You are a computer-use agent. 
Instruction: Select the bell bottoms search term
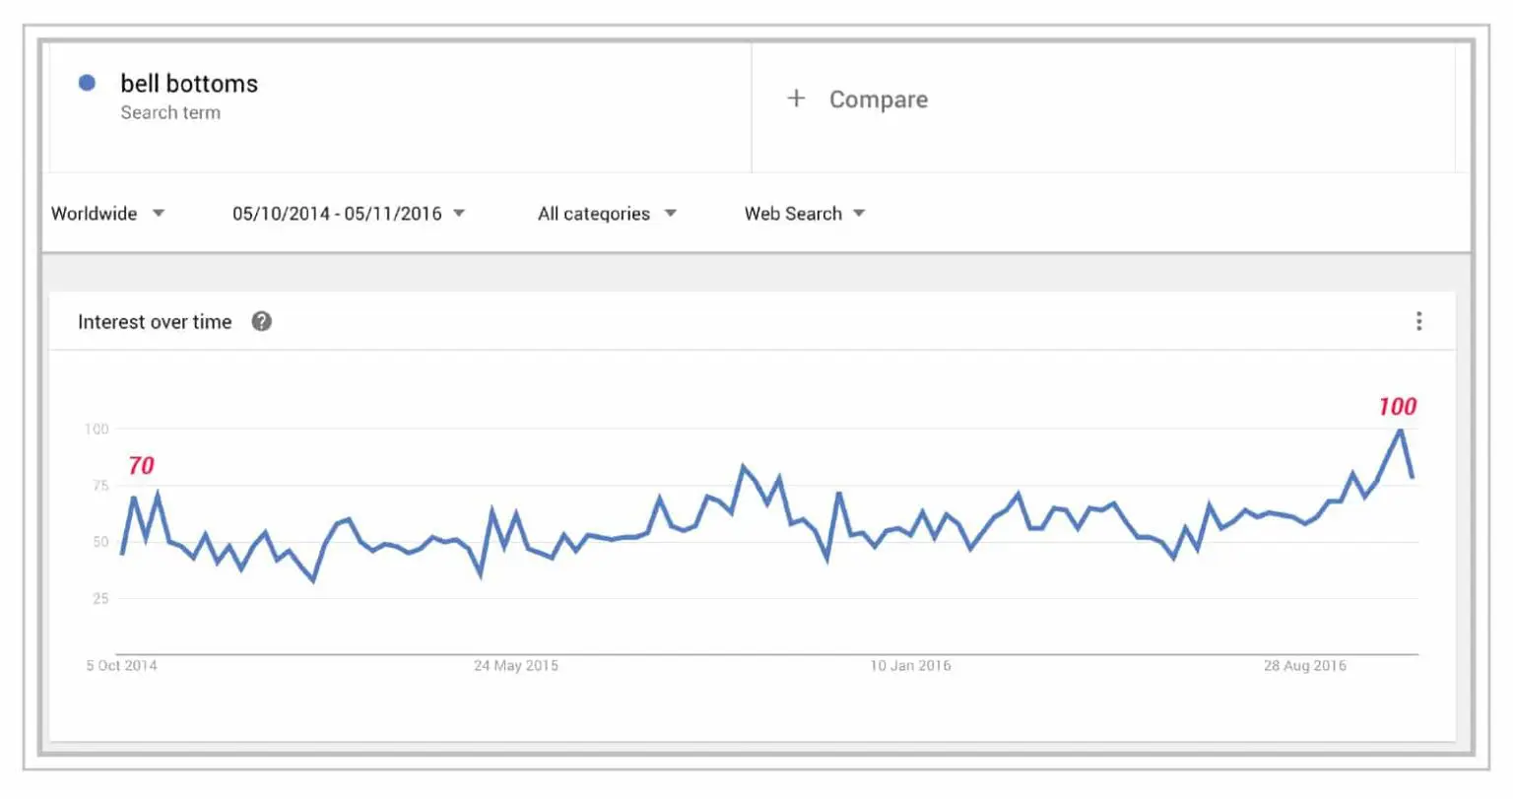click(189, 84)
